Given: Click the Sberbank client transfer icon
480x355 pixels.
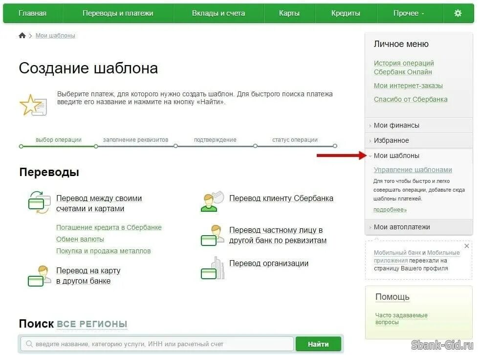Looking at the screenshot, I should [213, 201].
